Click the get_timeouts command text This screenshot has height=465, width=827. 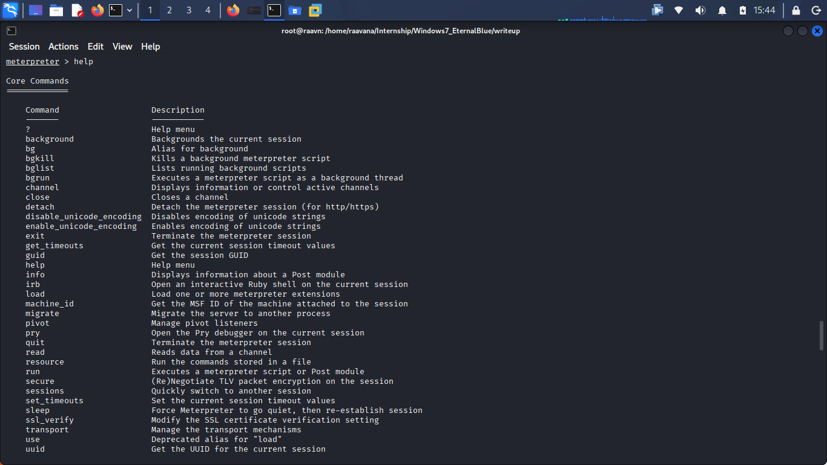pyautogui.click(x=54, y=246)
